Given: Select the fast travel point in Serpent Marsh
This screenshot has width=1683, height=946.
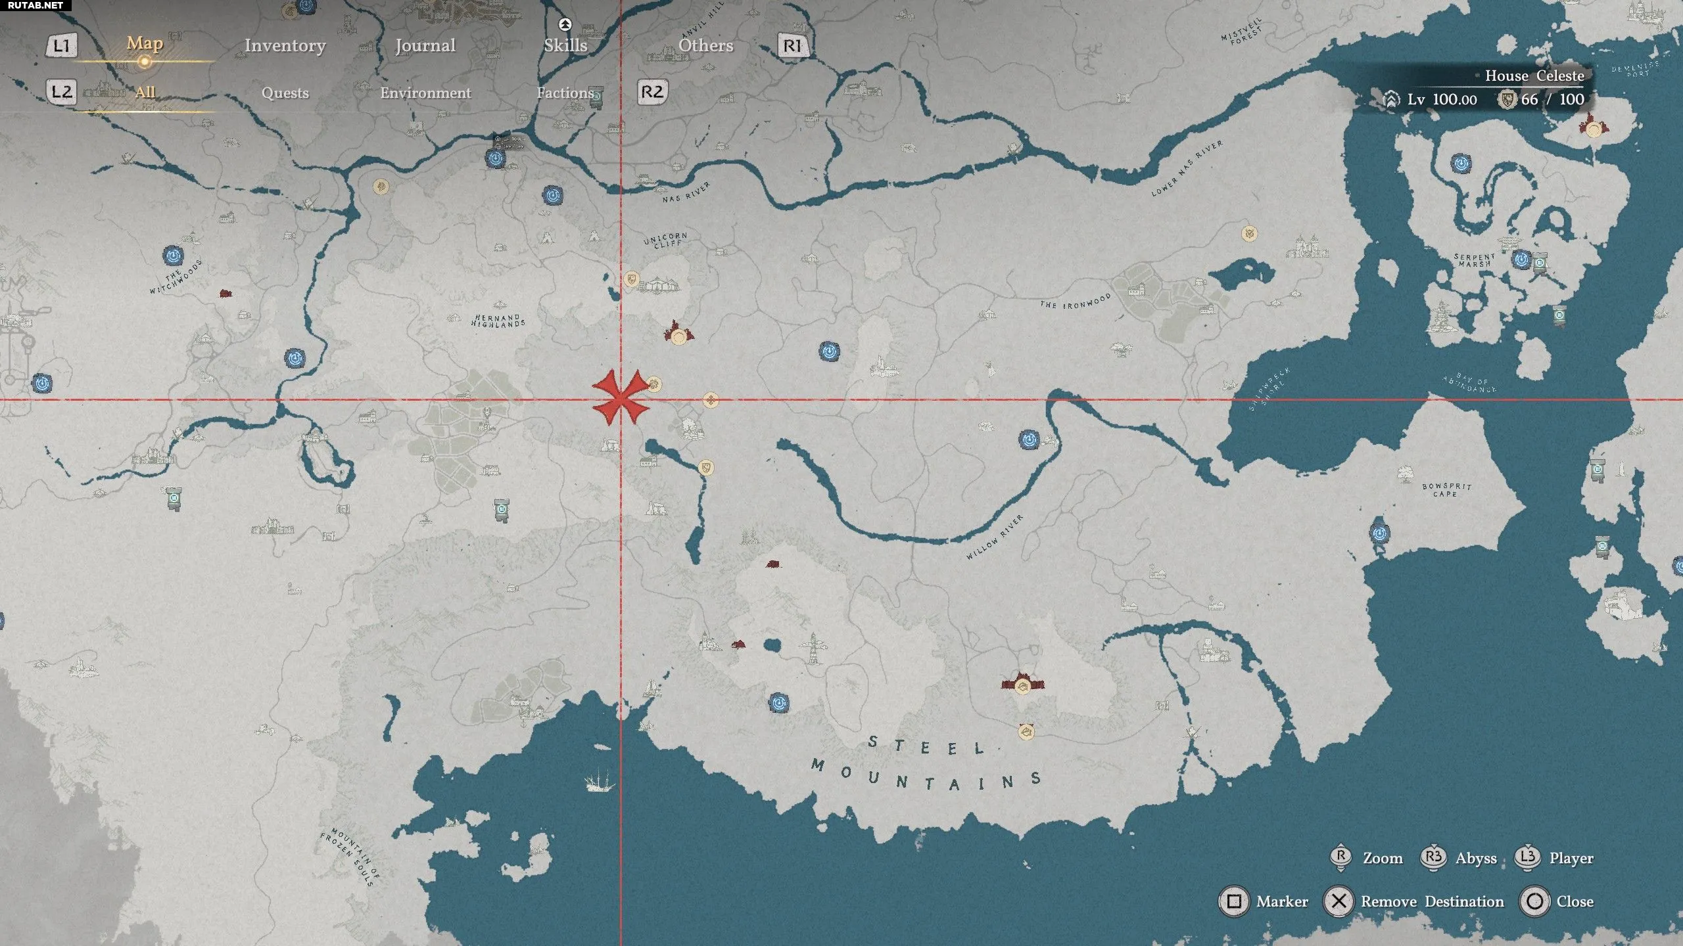Looking at the screenshot, I should point(1521,259).
